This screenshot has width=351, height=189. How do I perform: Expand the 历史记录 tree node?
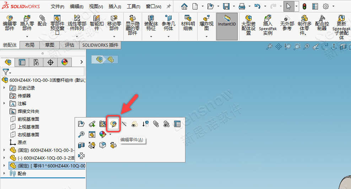click(x=4, y=88)
